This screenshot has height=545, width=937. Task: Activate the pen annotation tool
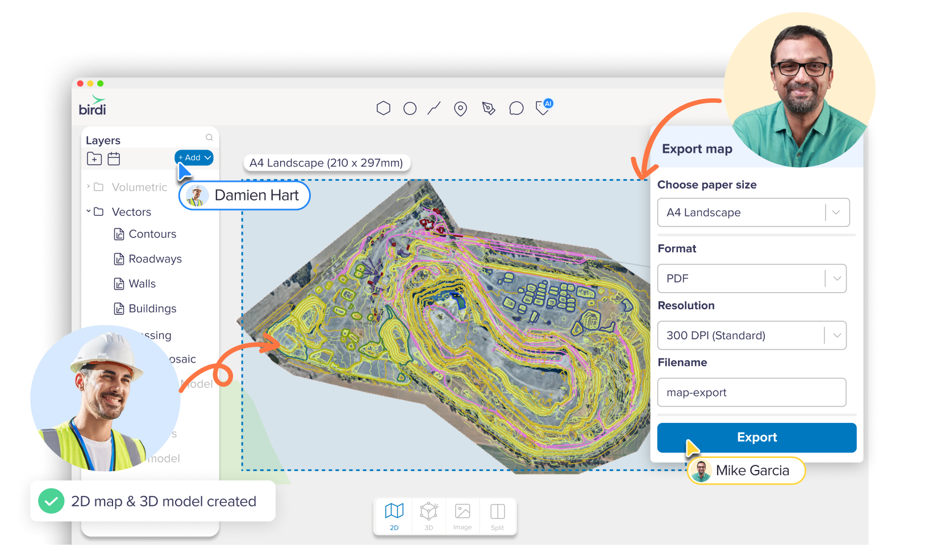[x=489, y=109]
